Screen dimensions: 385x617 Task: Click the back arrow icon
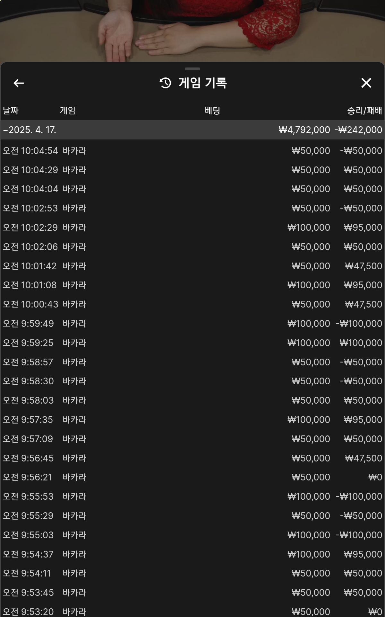point(19,83)
